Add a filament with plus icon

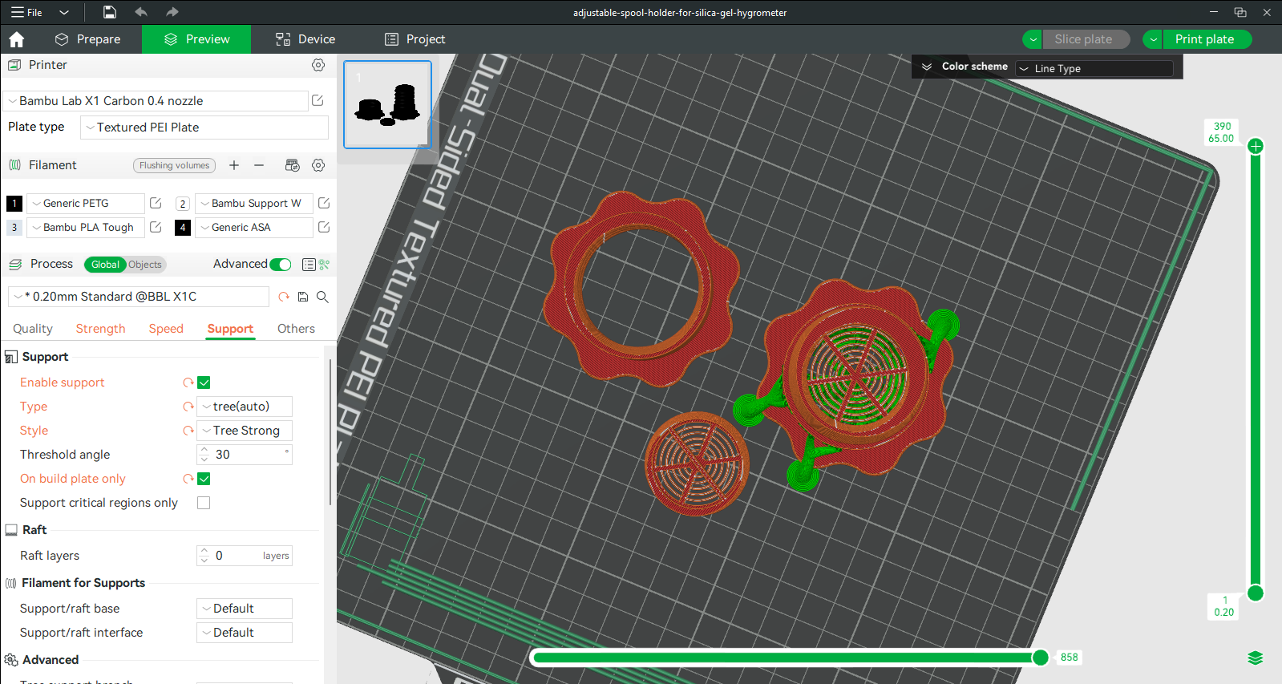coord(234,165)
